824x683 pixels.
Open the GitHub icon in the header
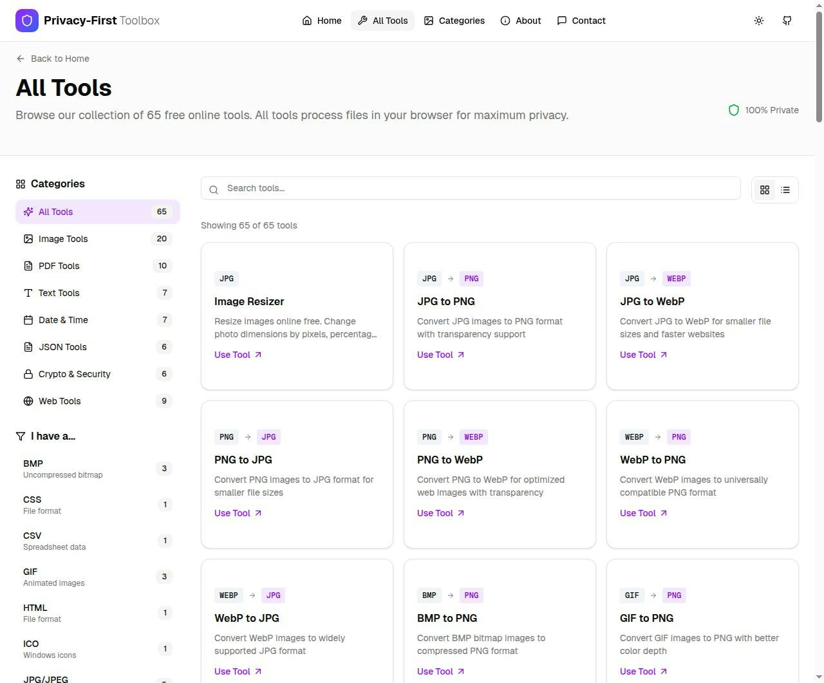click(787, 20)
